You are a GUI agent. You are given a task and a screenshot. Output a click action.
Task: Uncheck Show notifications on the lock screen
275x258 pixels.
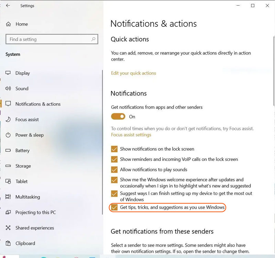(x=114, y=149)
